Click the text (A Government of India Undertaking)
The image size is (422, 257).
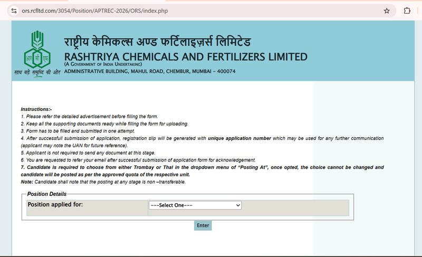[103, 64]
